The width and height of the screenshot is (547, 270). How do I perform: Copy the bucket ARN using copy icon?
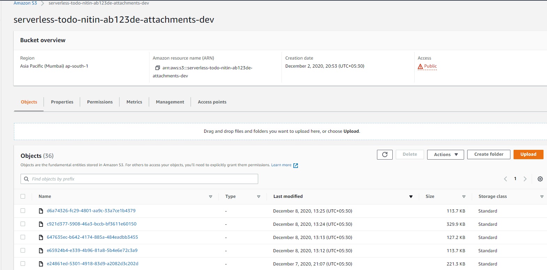click(x=157, y=68)
